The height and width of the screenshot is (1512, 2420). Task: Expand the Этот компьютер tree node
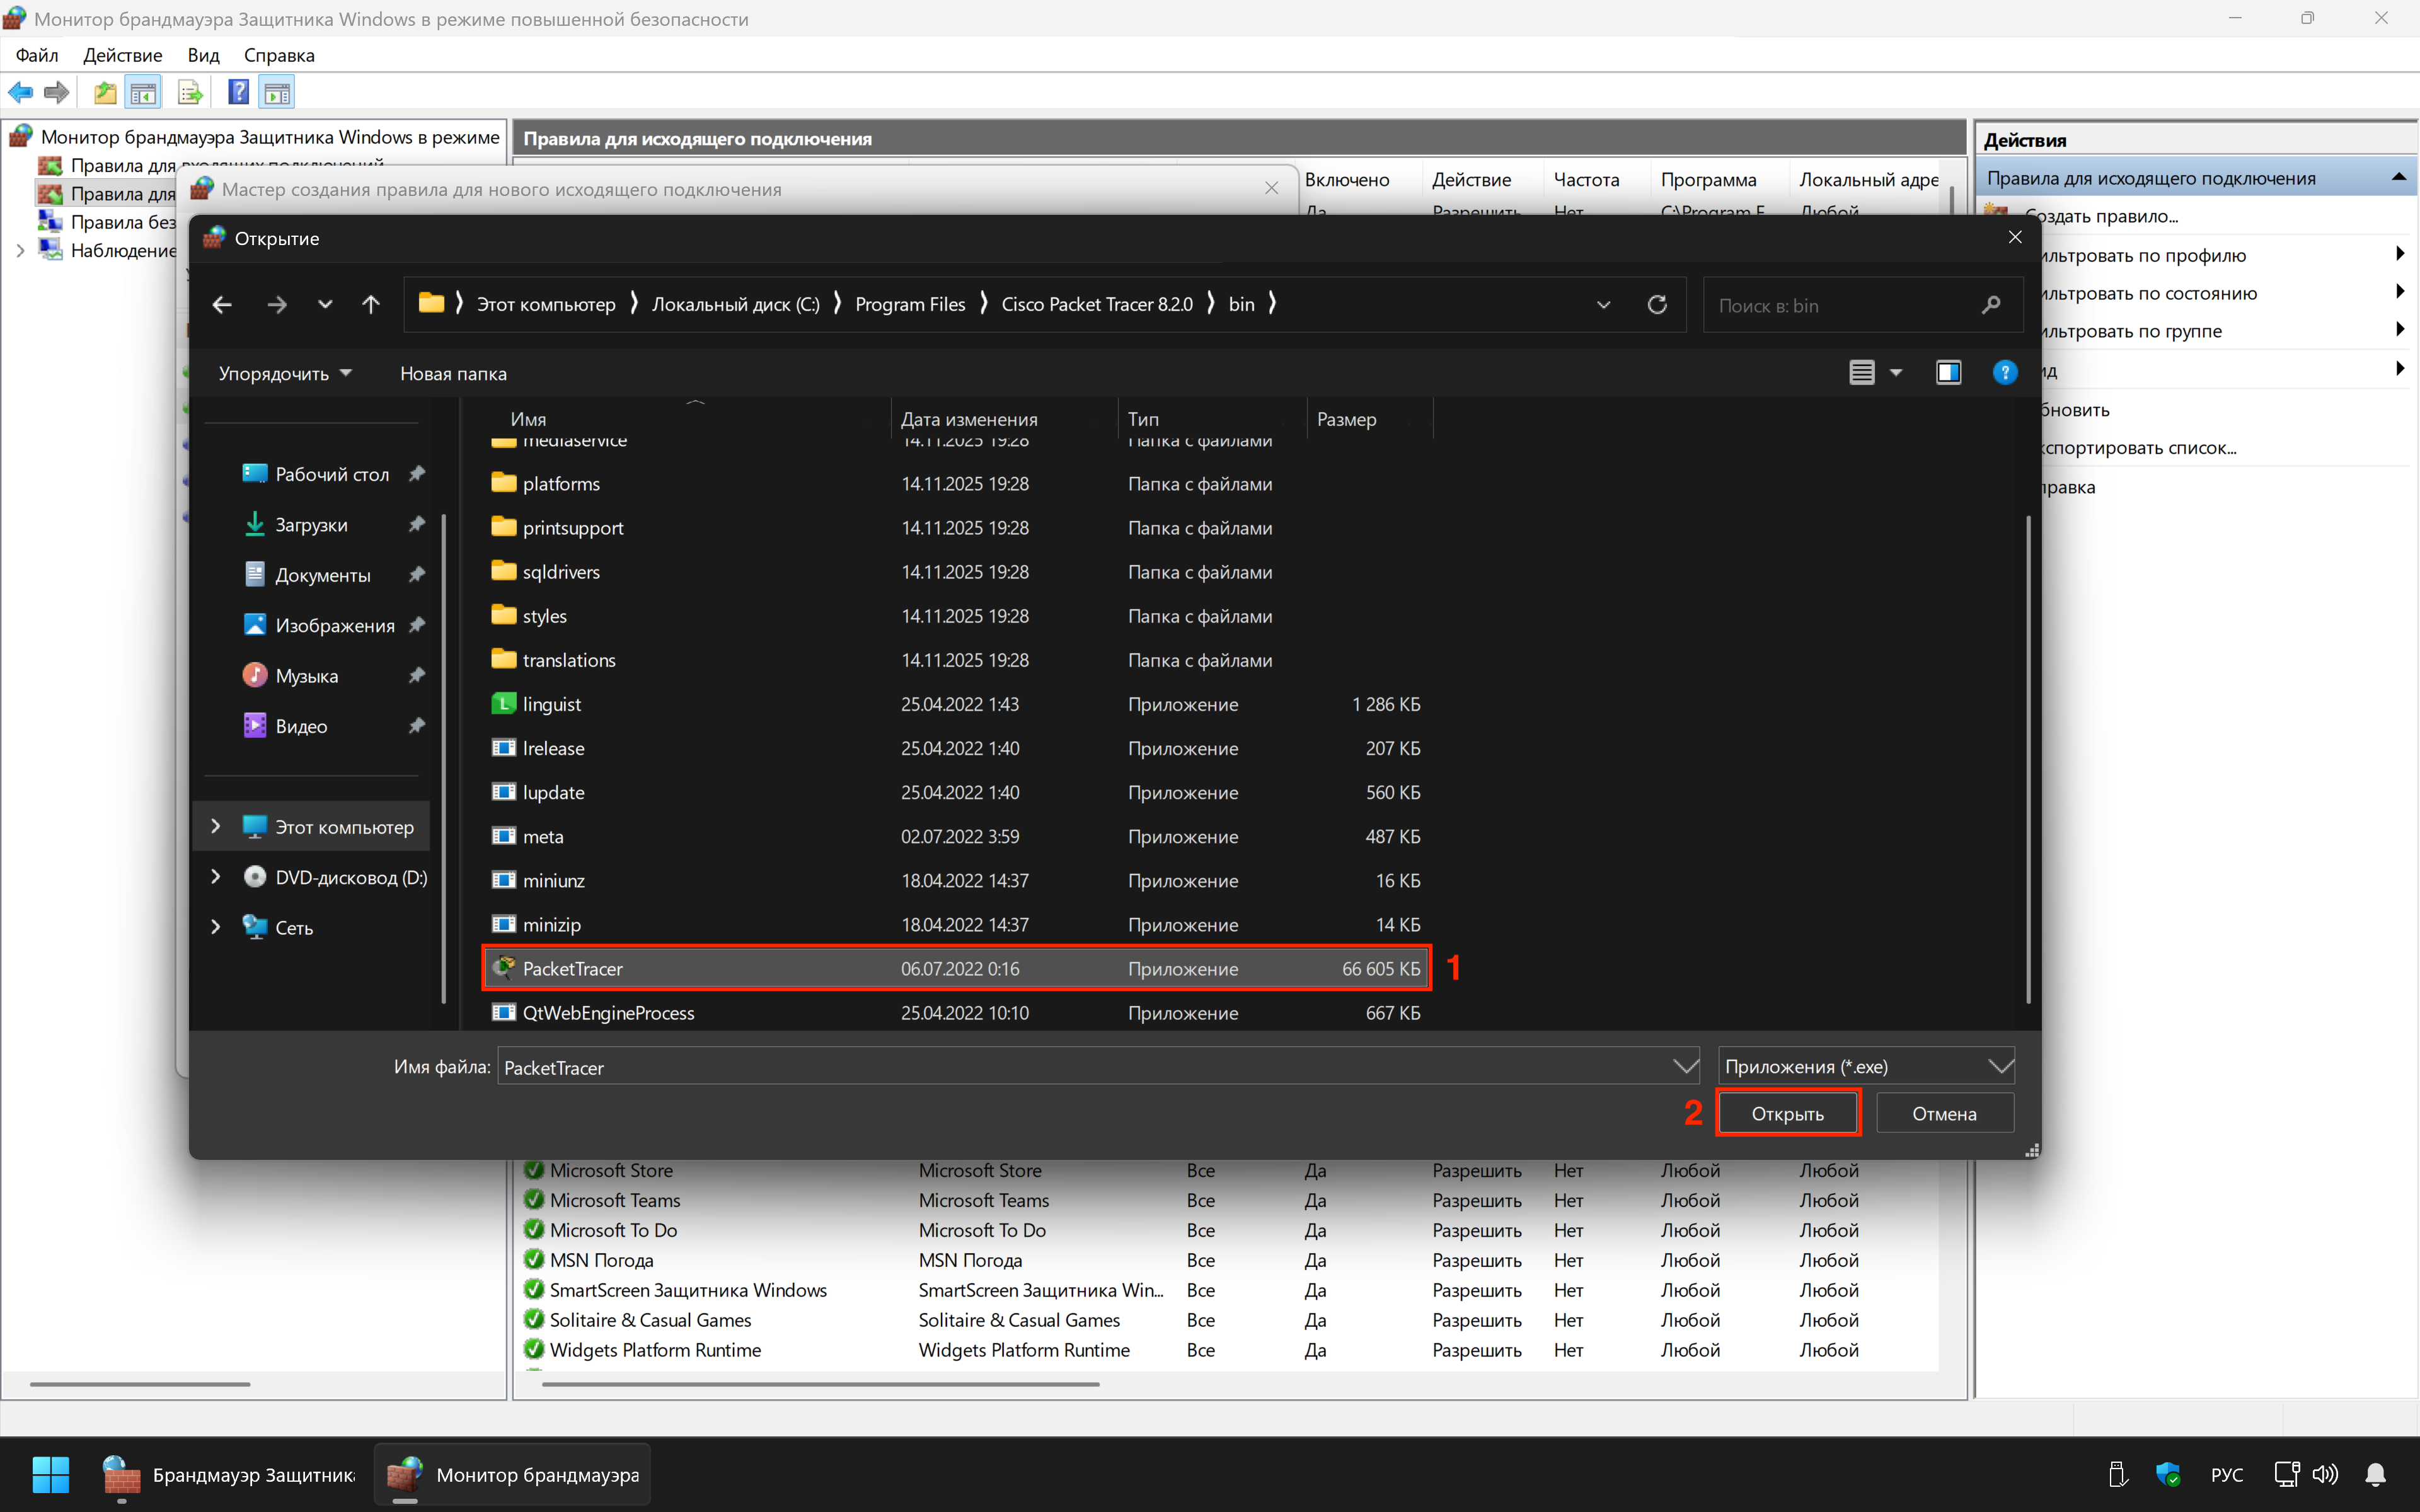(215, 826)
